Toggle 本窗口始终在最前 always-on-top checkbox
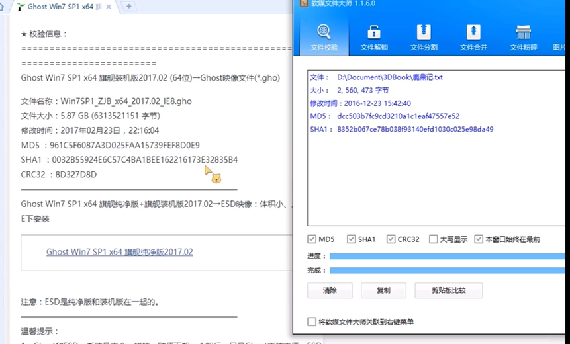Screen dimensions: 570x344 tap(479, 239)
